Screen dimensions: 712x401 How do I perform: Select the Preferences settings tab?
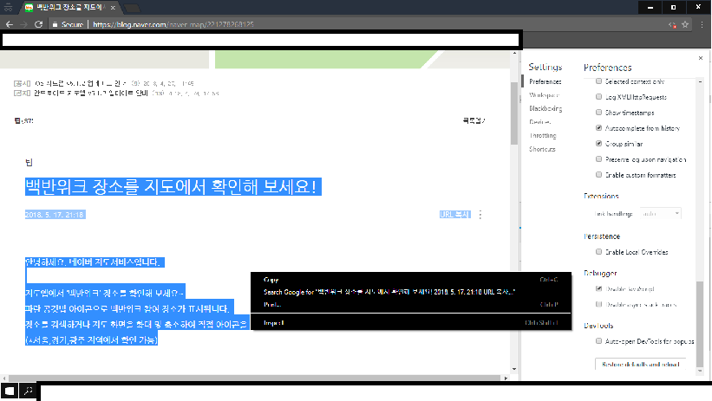pos(545,81)
